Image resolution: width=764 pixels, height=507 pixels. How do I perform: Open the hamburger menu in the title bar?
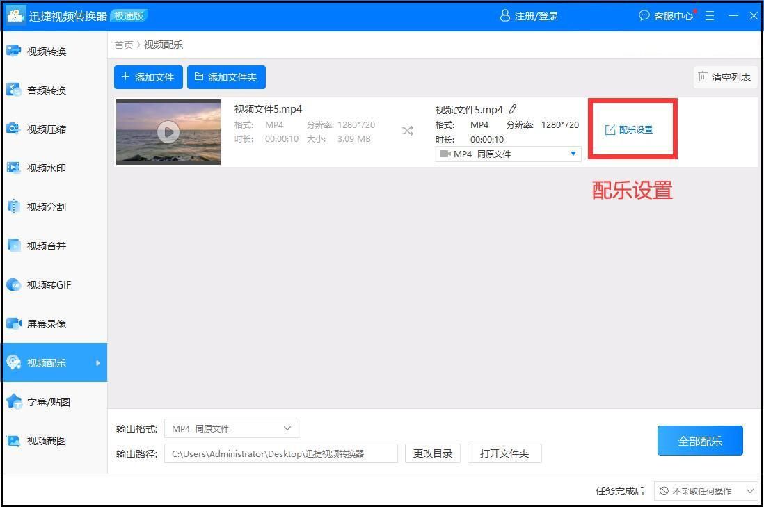[709, 15]
